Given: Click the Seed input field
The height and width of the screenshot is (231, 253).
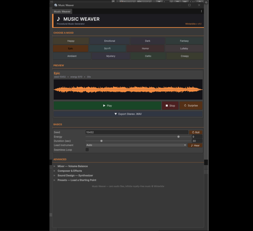Looking at the screenshot, I should point(137,132).
